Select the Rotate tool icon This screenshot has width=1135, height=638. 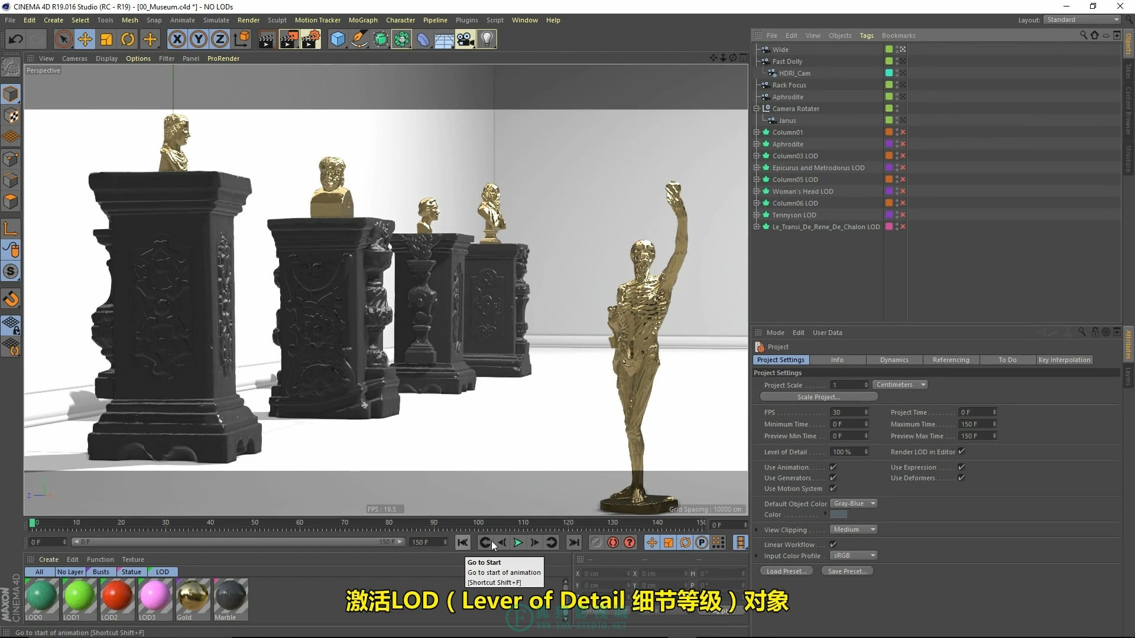click(128, 40)
